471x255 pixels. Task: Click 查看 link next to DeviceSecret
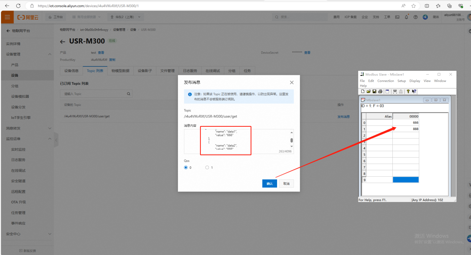pos(307,52)
